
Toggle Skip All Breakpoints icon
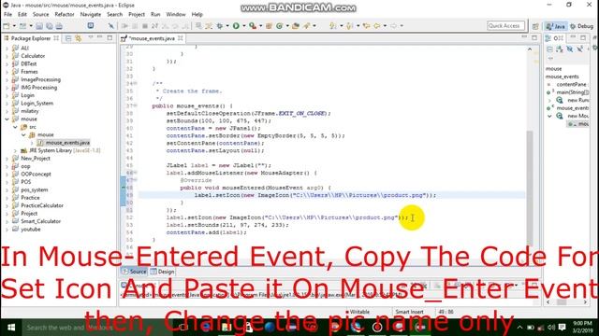click(x=111, y=26)
